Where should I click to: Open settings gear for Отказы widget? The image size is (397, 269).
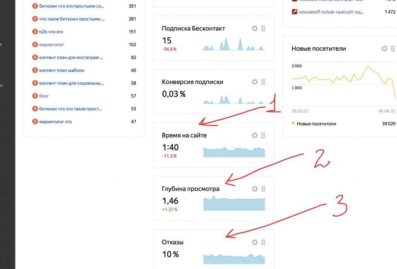255,242
